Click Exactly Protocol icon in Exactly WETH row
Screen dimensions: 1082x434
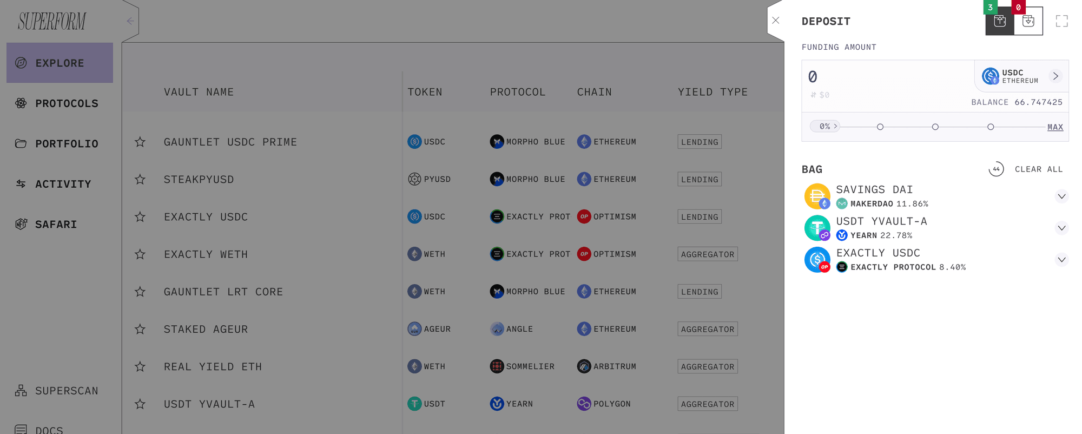pos(497,254)
